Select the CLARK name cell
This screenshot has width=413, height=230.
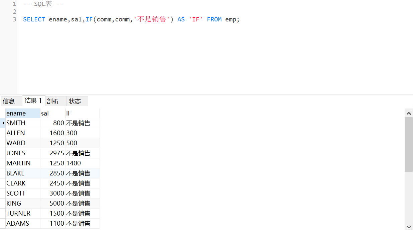23,183
